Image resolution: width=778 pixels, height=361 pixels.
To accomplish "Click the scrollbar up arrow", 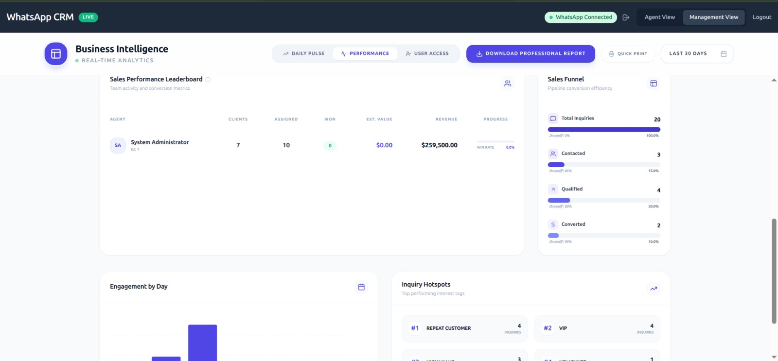I will pyautogui.click(x=774, y=80).
